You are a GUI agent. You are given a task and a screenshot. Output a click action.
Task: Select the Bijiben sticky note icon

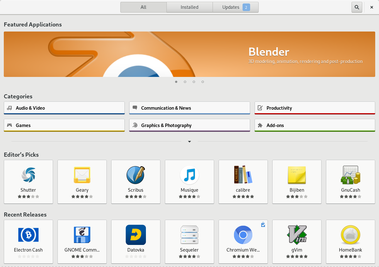[297, 175]
